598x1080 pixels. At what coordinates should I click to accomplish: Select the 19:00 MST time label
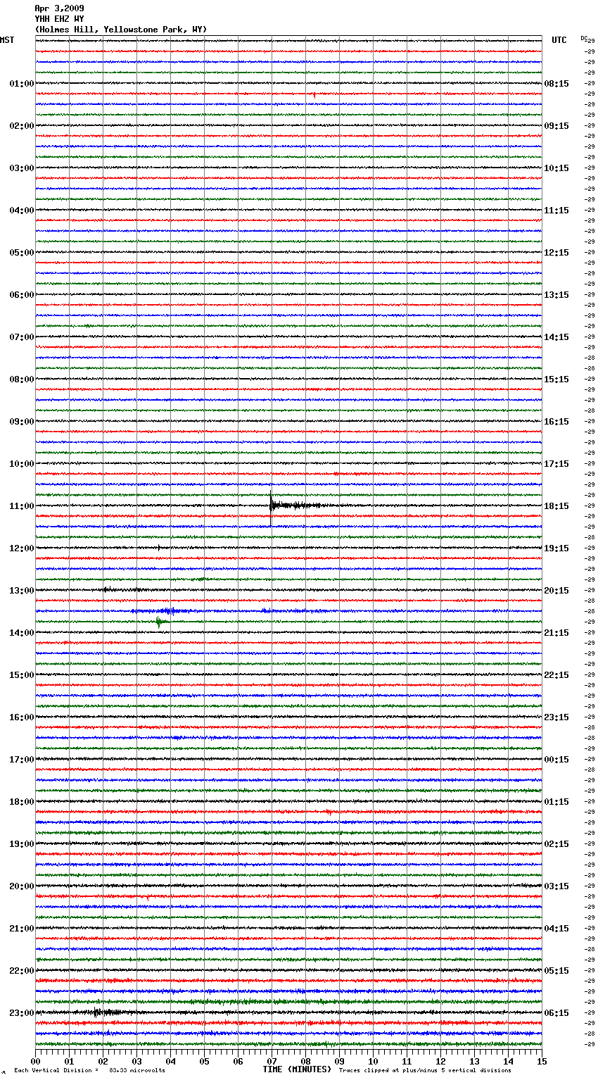click(22, 844)
